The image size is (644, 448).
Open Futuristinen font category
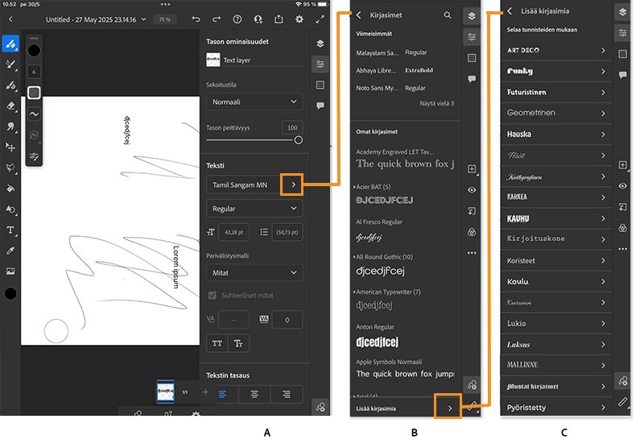(555, 92)
